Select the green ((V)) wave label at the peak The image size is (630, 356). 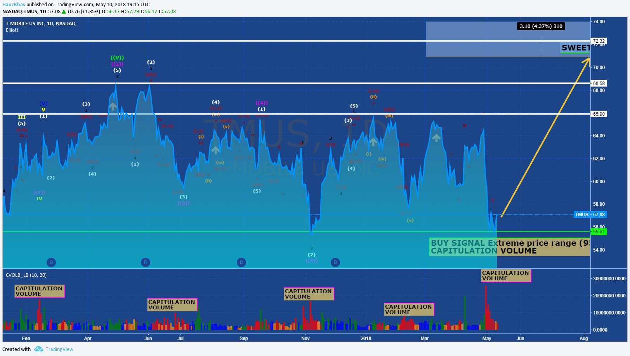[117, 58]
